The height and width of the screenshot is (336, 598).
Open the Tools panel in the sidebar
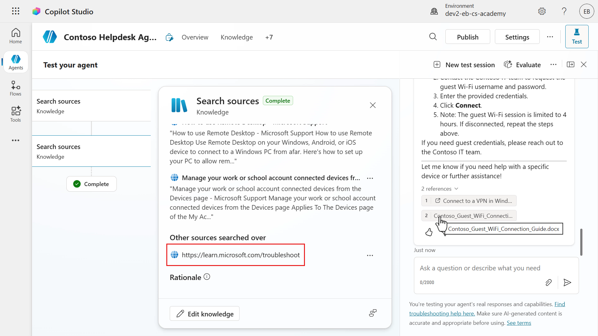click(15, 114)
